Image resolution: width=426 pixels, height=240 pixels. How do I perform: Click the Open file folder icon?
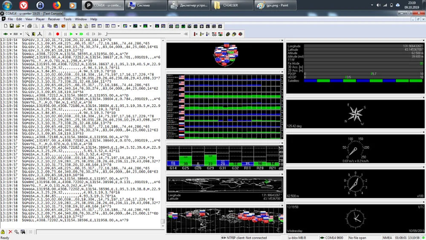(x=18, y=26)
